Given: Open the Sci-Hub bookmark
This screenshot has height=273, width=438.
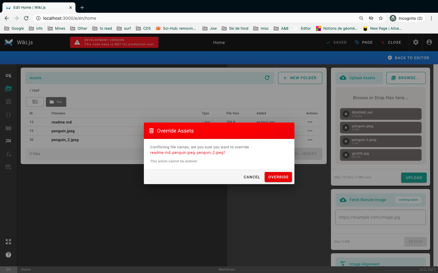Looking at the screenshot, I should [x=176, y=29].
